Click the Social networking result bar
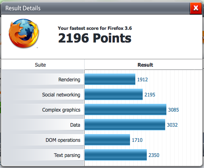 114,94
